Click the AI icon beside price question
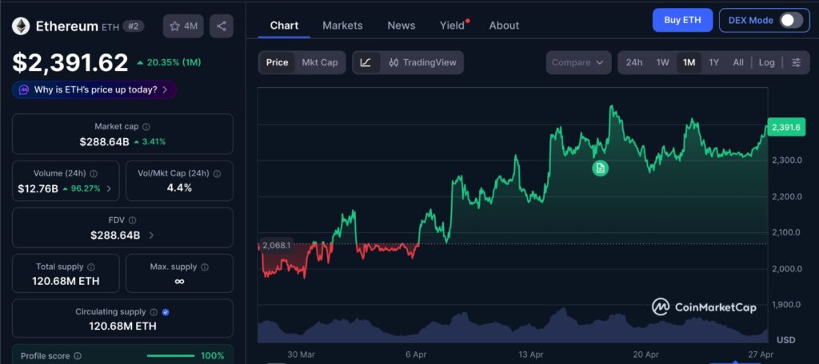The image size is (819, 364). tap(24, 89)
